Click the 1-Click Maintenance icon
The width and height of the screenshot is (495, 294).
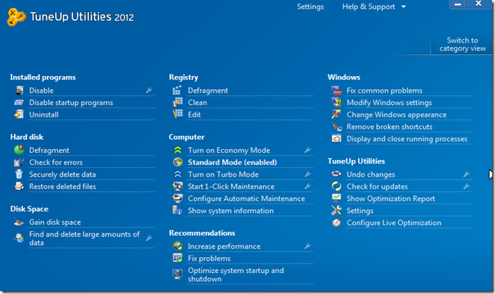click(178, 186)
